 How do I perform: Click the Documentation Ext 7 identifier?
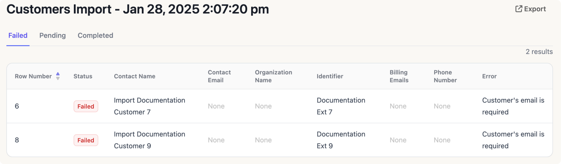[341, 106]
